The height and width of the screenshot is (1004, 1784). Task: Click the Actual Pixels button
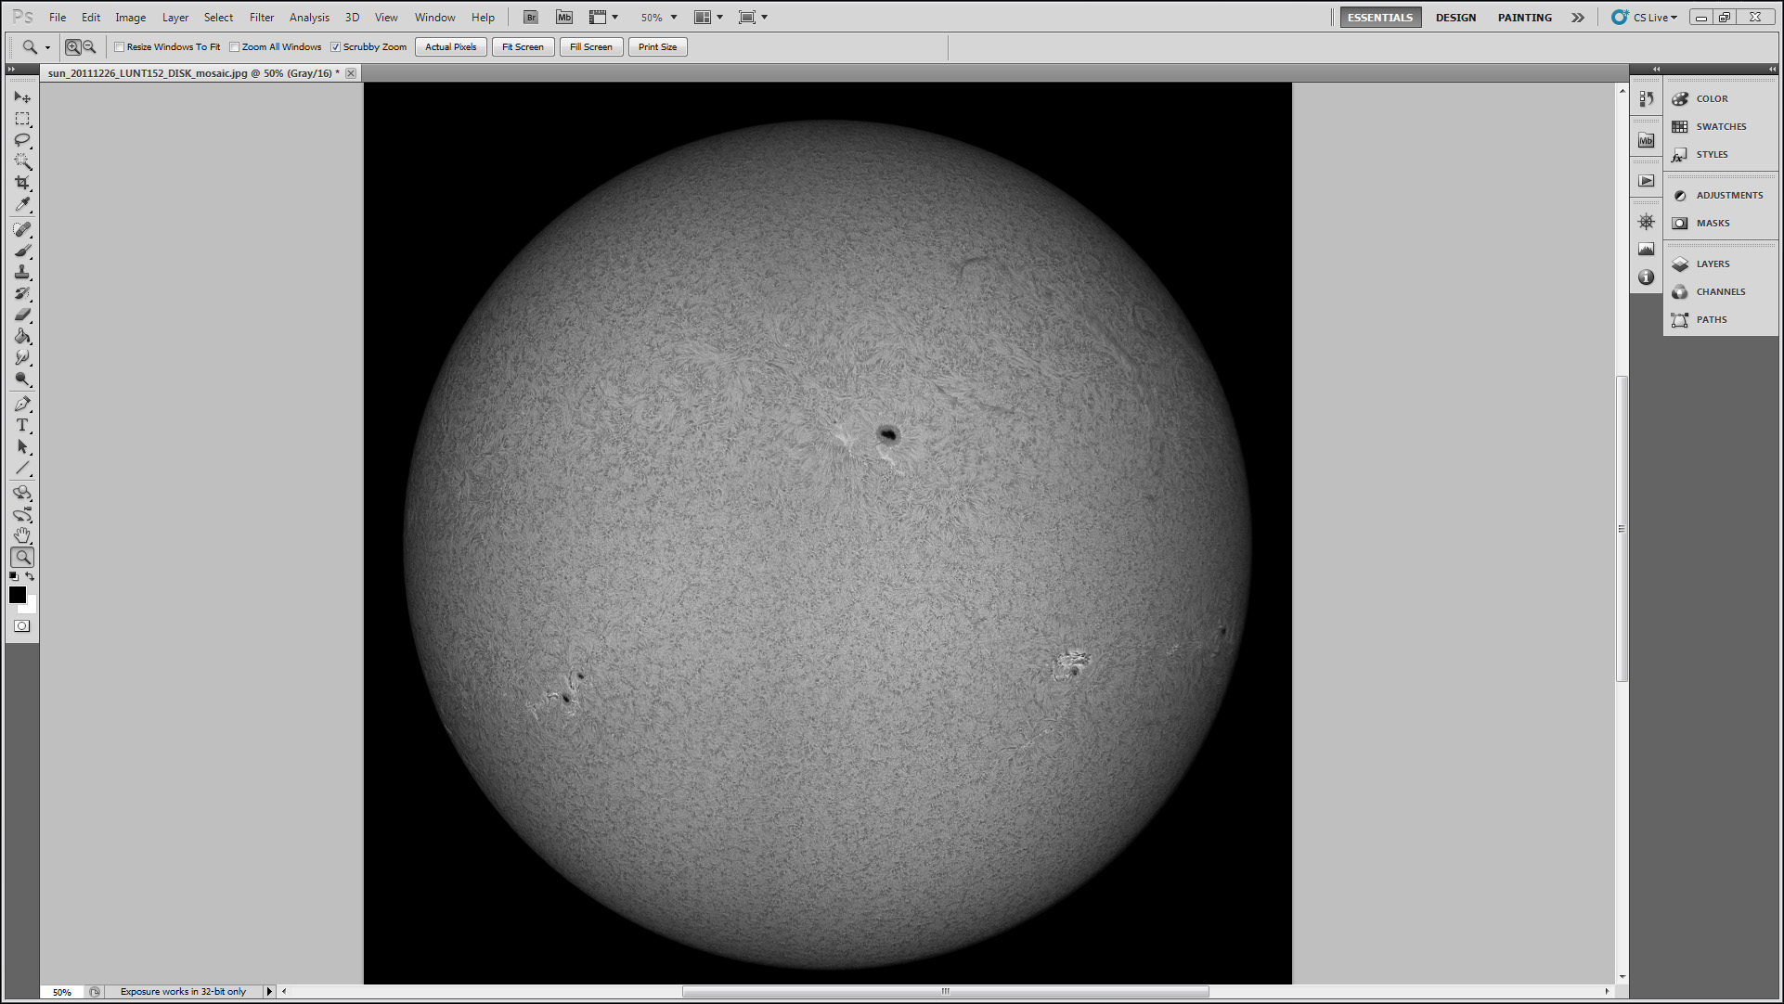coord(451,47)
